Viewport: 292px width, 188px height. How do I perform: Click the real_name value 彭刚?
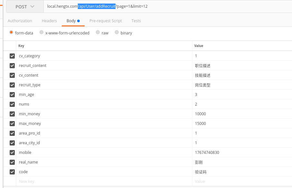pyautogui.click(x=199, y=162)
